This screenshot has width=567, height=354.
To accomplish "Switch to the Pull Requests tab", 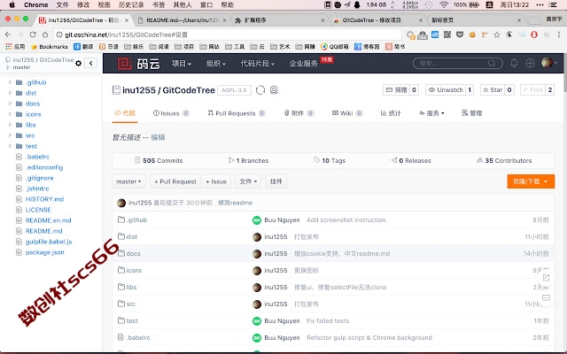I will (237, 113).
